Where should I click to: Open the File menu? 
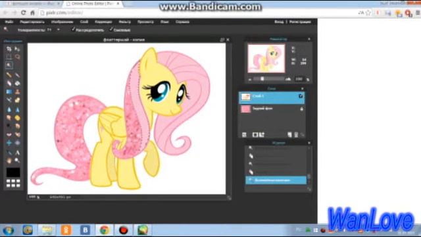(9, 22)
